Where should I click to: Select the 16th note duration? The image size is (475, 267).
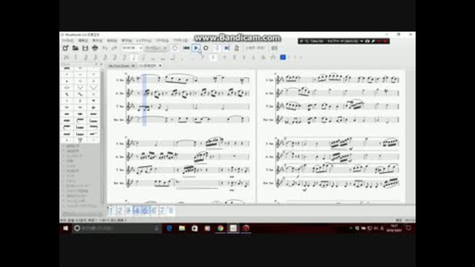coord(114,57)
